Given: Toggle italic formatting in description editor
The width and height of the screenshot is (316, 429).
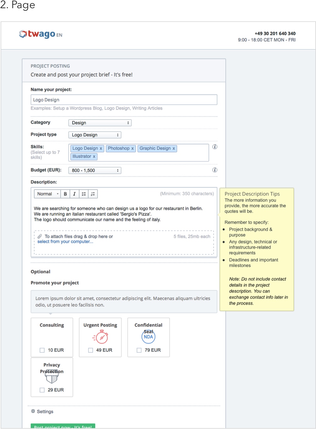Looking at the screenshot, I should [x=74, y=194].
